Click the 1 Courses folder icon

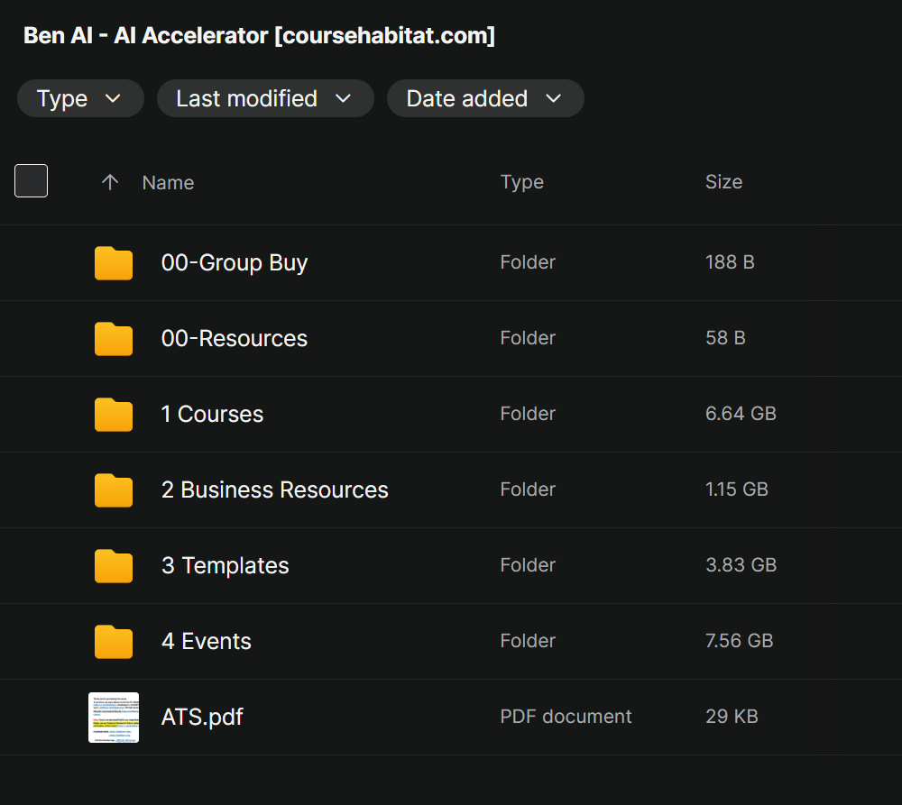(x=114, y=415)
